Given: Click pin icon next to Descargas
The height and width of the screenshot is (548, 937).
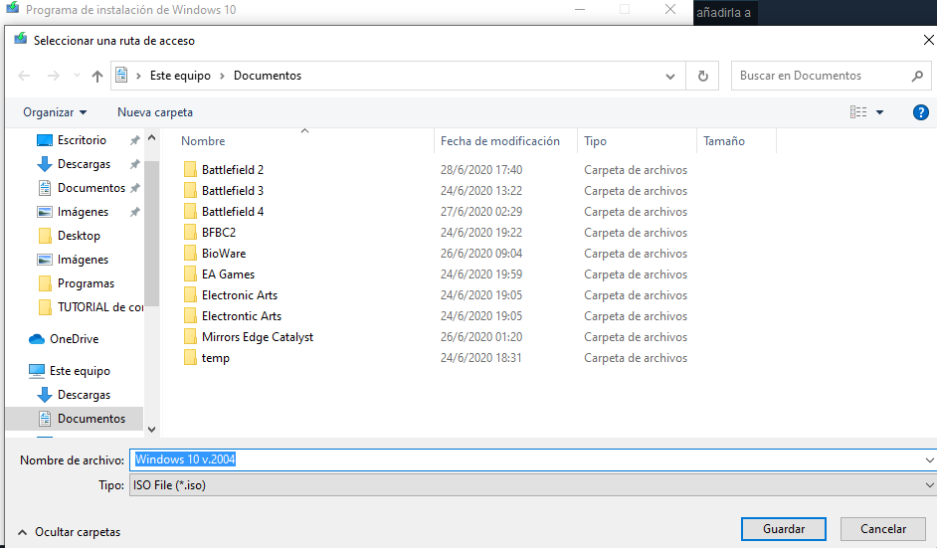Looking at the screenshot, I should click(135, 164).
